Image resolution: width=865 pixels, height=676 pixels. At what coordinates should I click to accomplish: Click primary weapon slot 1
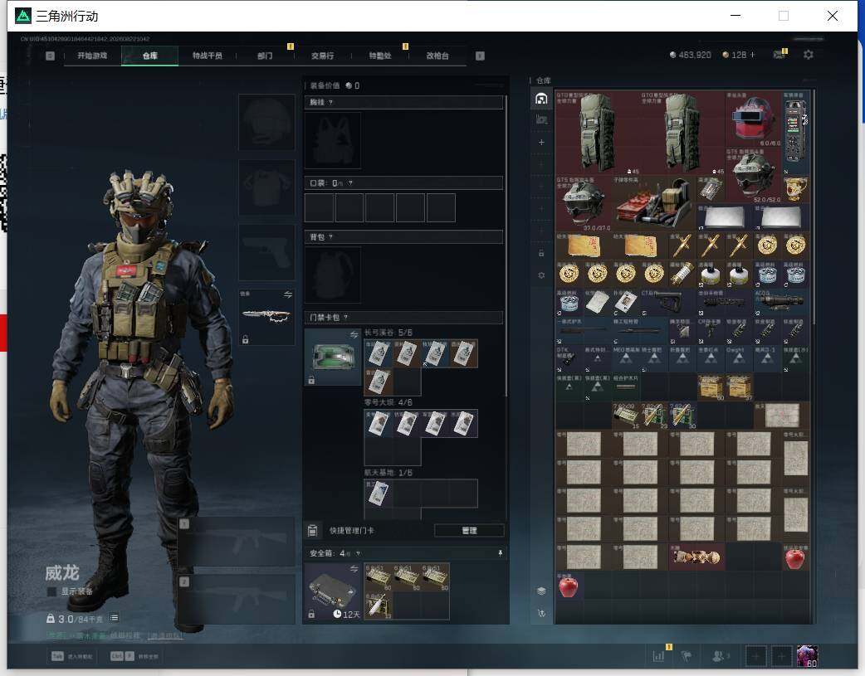(x=237, y=542)
